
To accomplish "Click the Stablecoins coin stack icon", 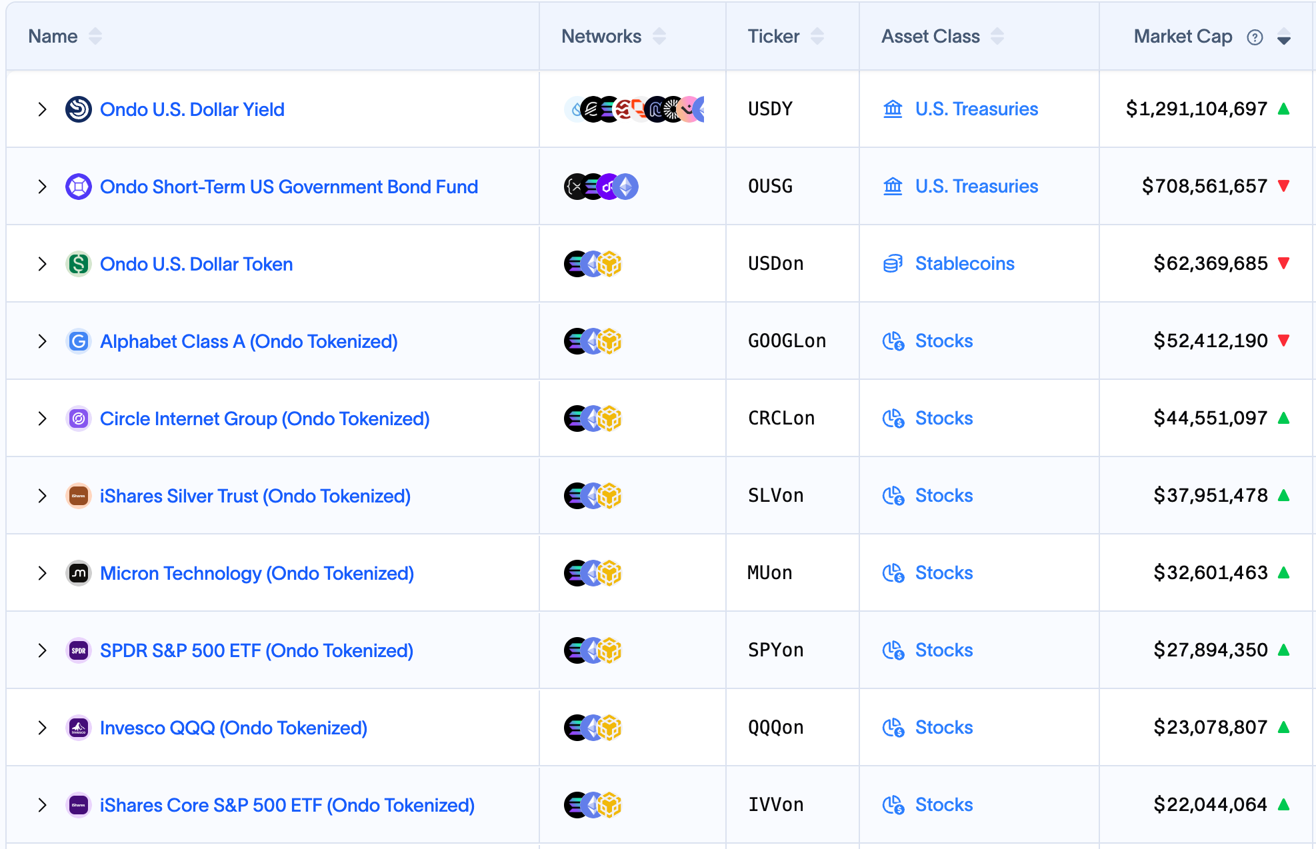I will tap(893, 264).
